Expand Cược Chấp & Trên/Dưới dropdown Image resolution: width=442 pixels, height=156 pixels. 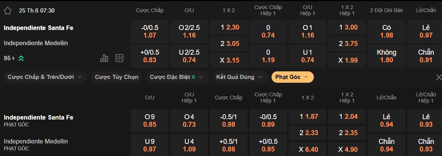45,77
